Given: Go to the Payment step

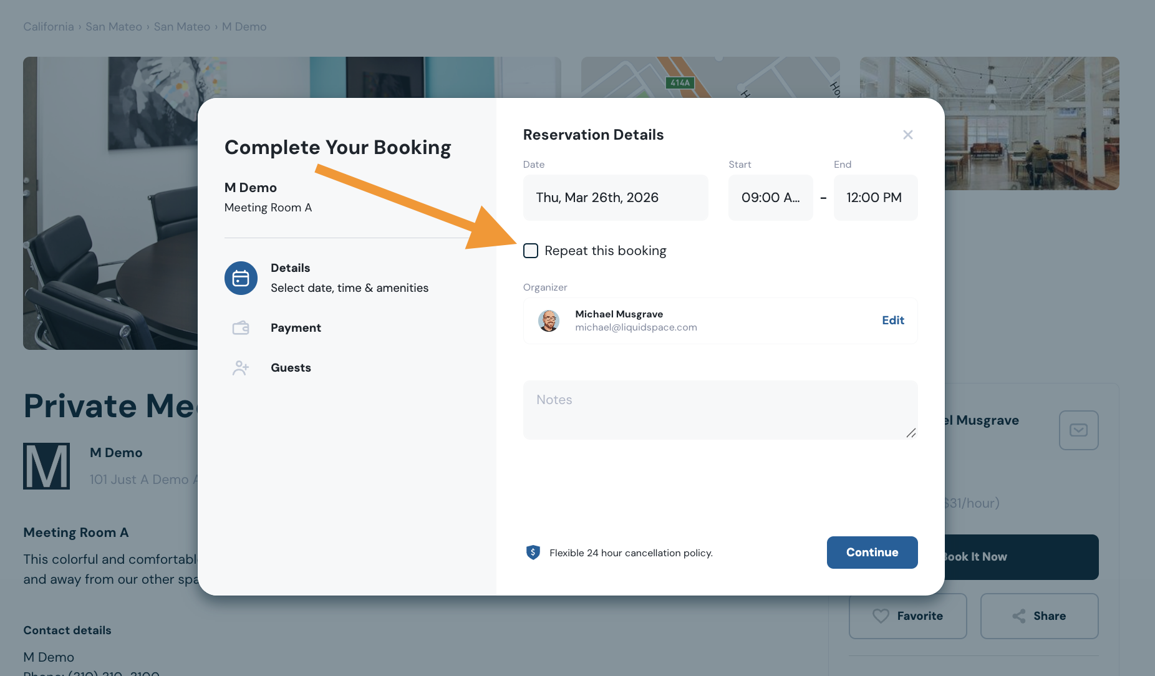Looking at the screenshot, I should pyautogui.click(x=296, y=328).
